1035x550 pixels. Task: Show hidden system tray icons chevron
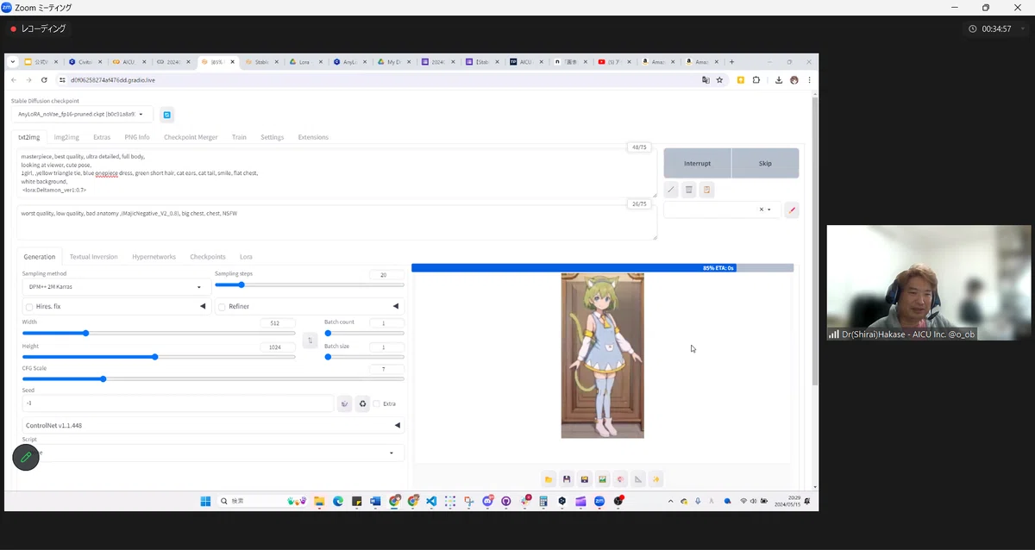671,501
